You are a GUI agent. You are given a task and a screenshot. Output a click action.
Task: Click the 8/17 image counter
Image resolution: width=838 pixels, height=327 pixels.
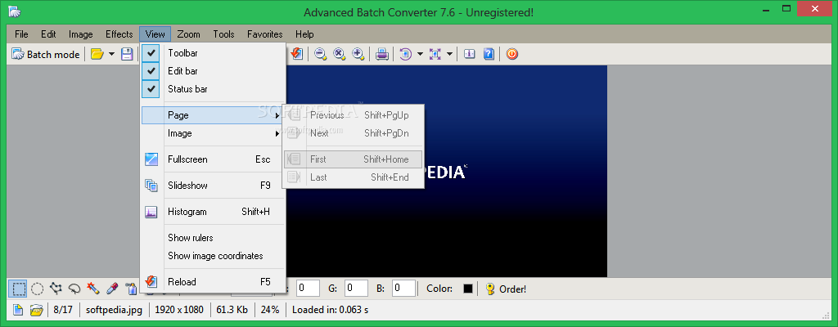[x=63, y=310]
